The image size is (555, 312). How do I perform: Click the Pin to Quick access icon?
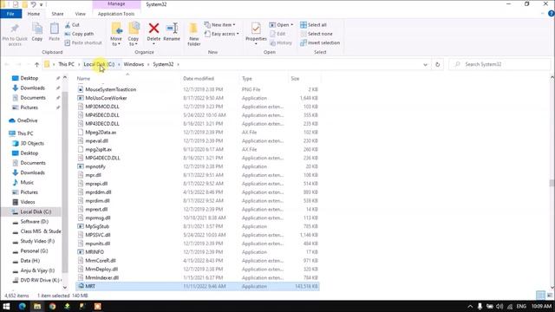click(x=15, y=29)
